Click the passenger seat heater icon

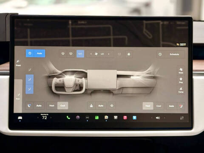pos(181,106)
